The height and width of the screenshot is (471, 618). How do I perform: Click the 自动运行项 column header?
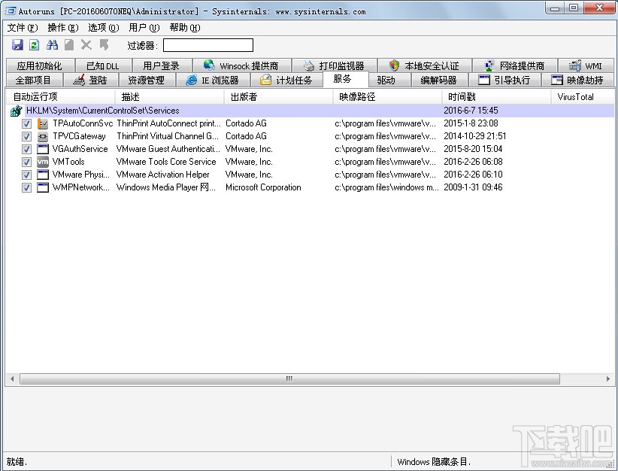61,96
